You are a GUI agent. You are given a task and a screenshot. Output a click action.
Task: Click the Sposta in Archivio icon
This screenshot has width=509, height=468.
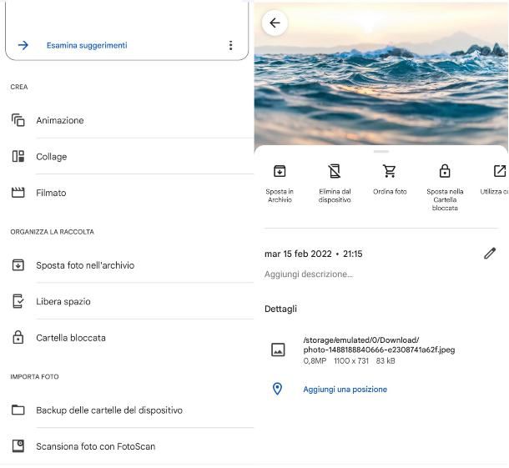pyautogui.click(x=280, y=171)
